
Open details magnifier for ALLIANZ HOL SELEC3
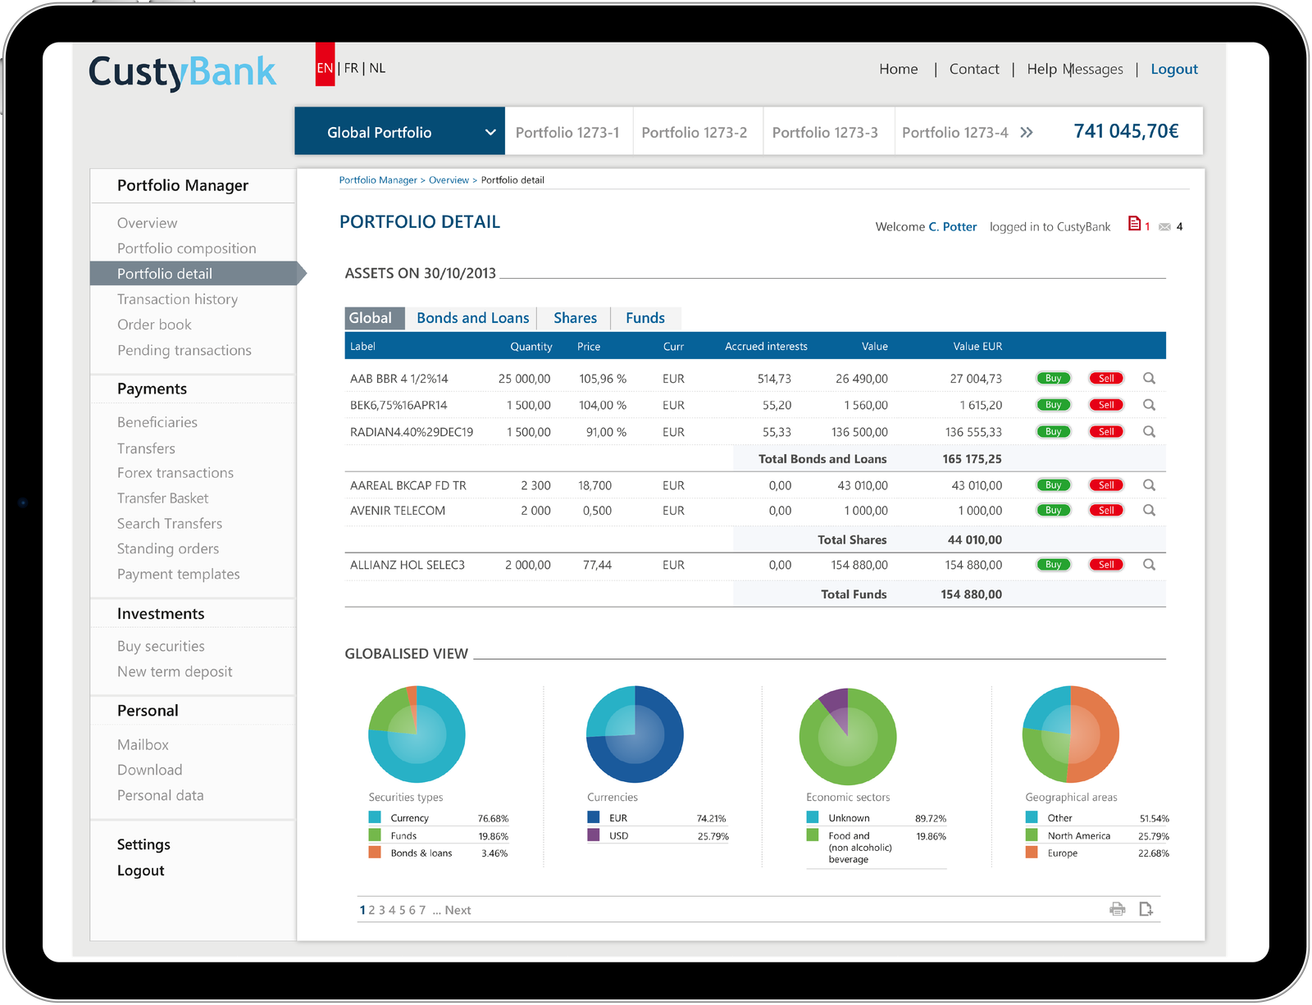(1149, 565)
